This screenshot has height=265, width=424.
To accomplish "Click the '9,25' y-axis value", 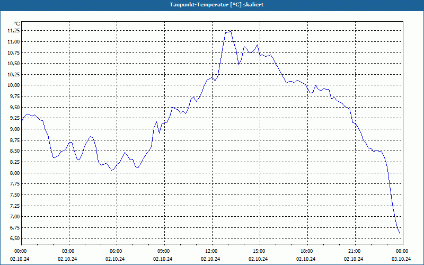I will 14,118.
